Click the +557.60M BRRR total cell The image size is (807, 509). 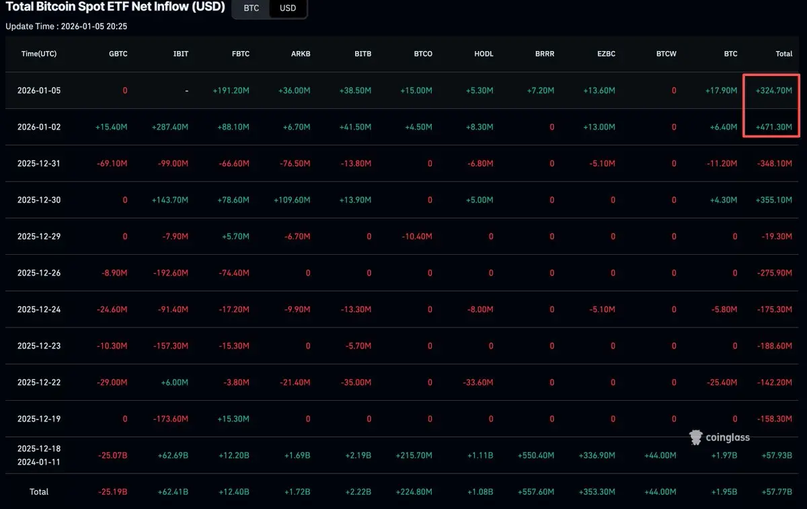[x=536, y=492]
